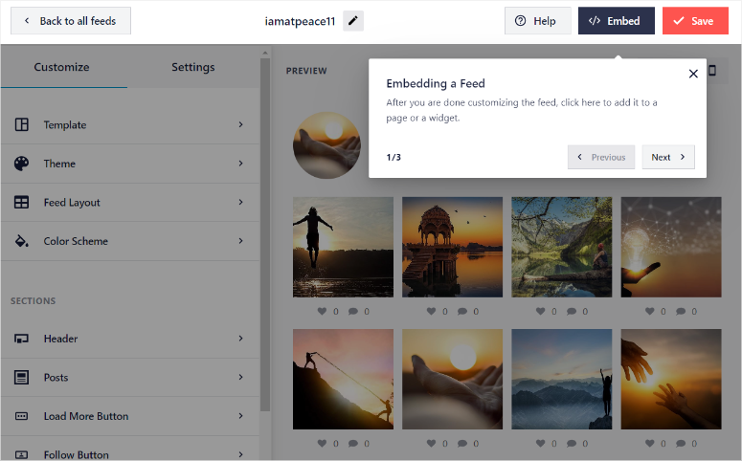
Task: Click the pencil icon beside feed name
Action: point(353,21)
